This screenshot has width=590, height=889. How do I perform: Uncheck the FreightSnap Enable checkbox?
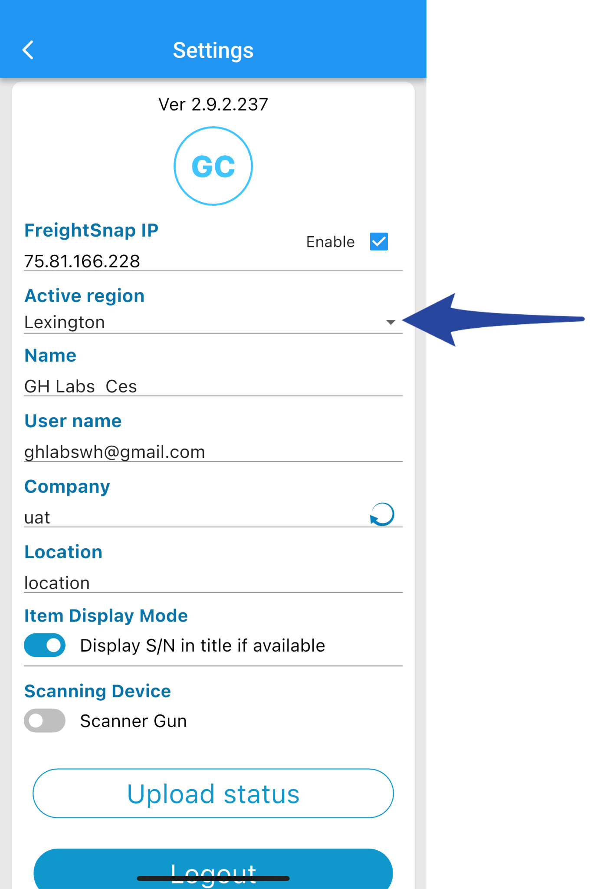tap(378, 242)
